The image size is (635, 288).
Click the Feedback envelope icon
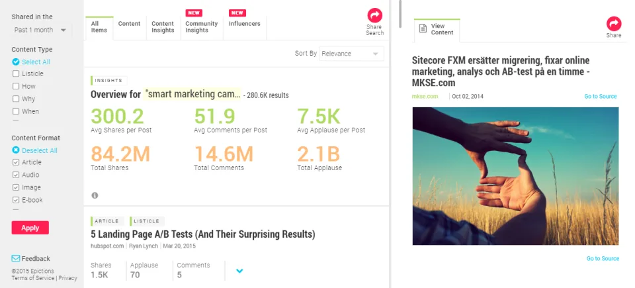15,258
